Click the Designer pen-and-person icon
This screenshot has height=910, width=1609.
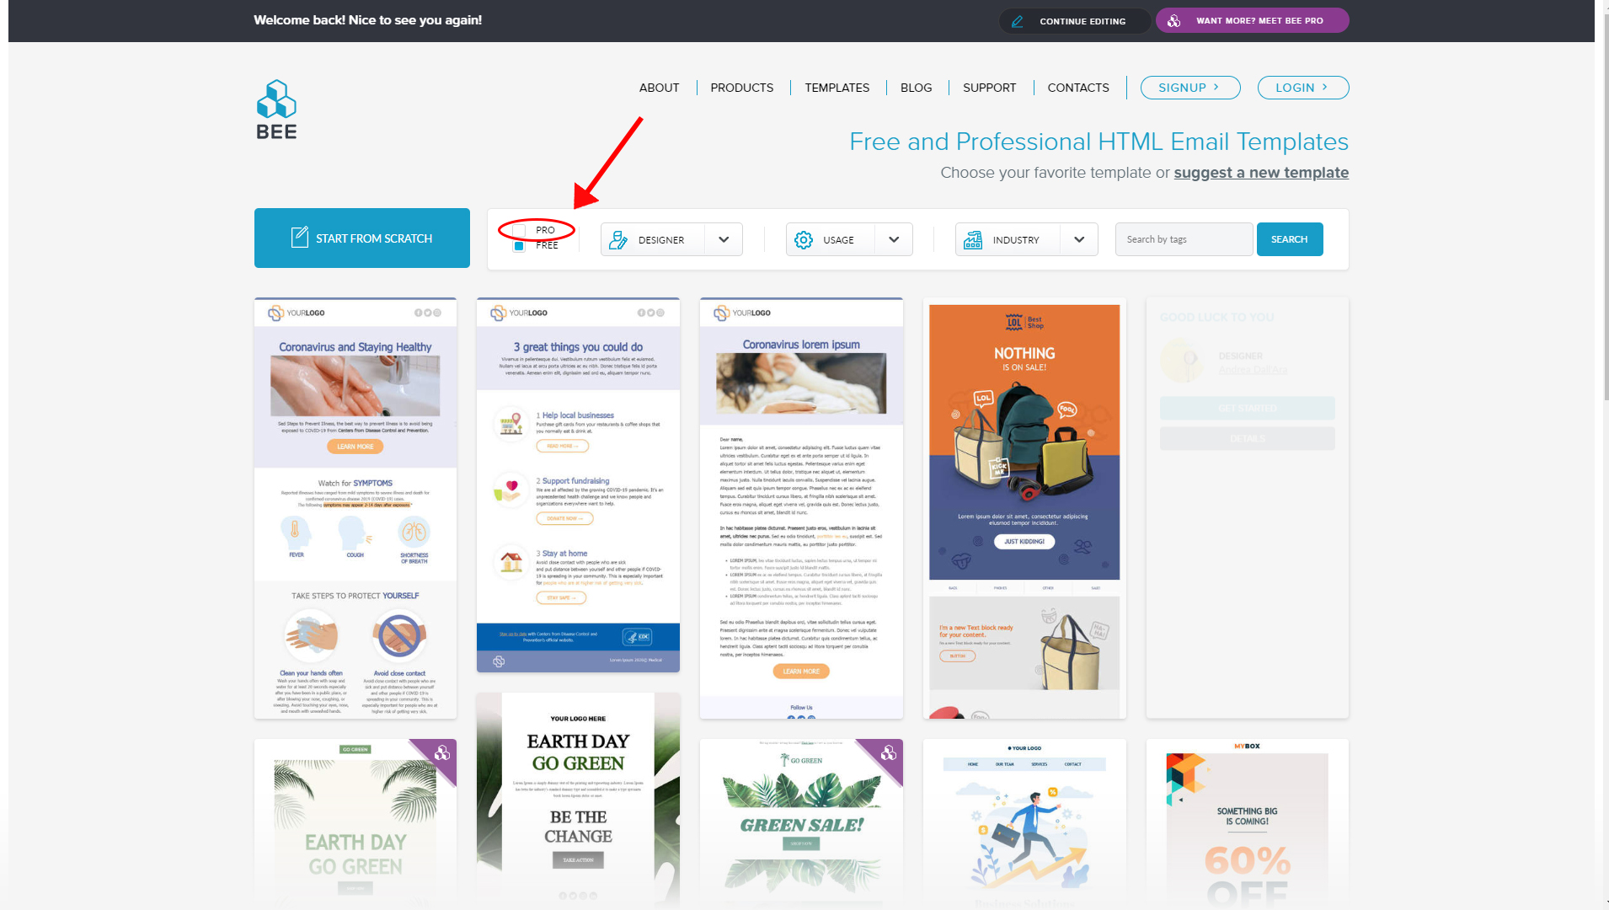[x=618, y=240]
